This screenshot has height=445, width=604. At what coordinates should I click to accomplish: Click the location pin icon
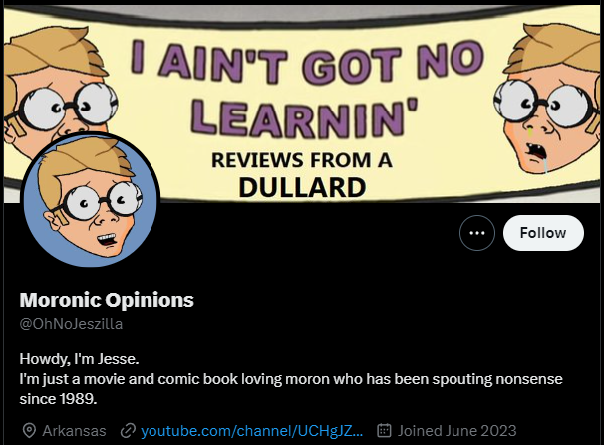click(x=29, y=431)
